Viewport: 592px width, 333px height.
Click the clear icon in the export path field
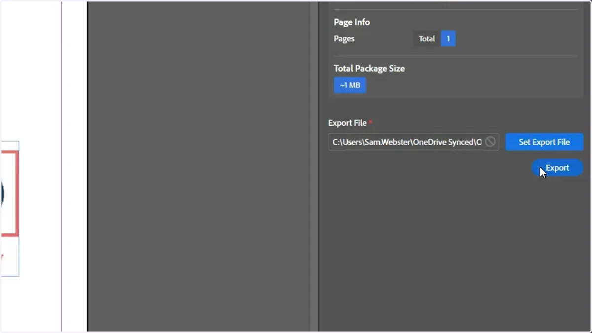[x=490, y=142]
